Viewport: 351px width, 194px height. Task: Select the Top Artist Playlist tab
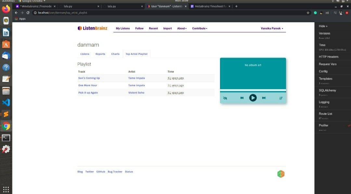pyautogui.click(x=136, y=54)
